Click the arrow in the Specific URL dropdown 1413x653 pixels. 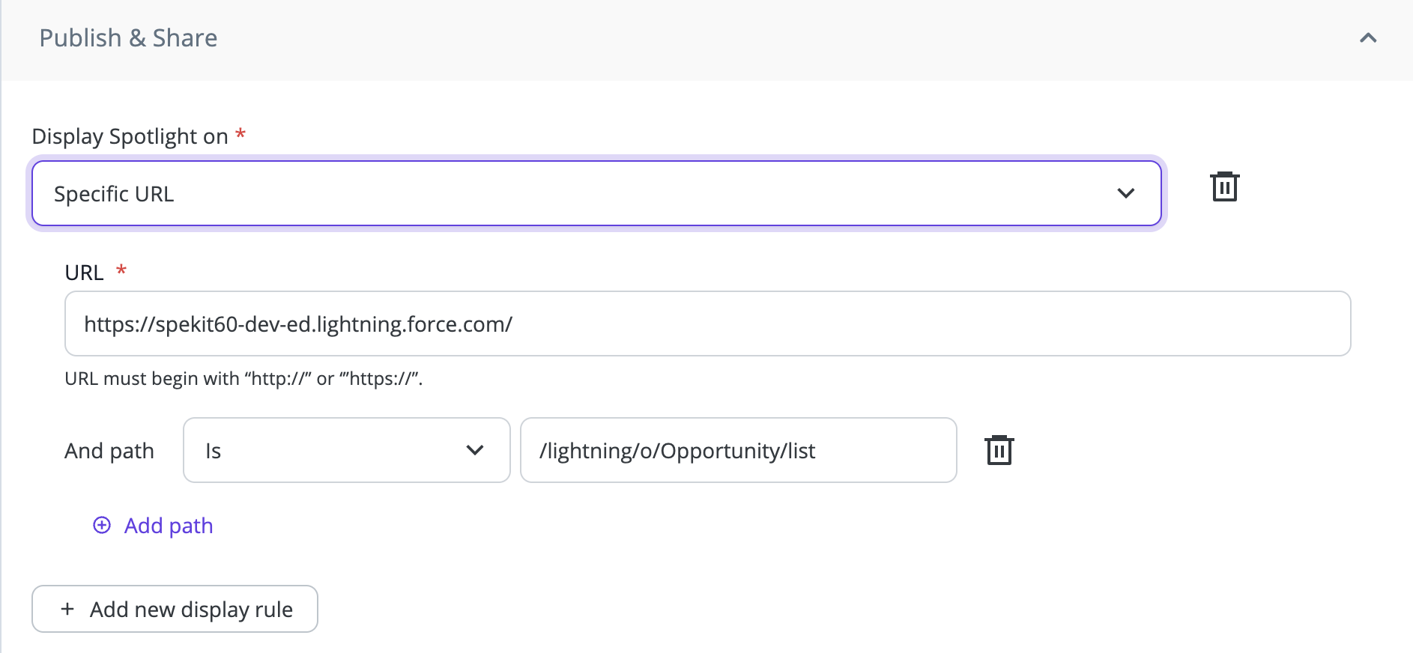coord(1125,193)
